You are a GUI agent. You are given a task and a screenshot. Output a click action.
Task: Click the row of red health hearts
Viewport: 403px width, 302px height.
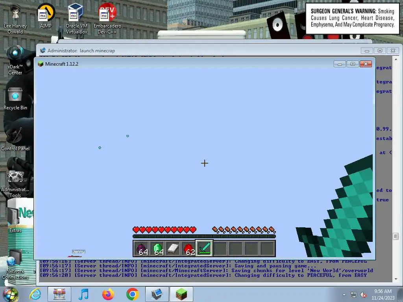(165, 230)
